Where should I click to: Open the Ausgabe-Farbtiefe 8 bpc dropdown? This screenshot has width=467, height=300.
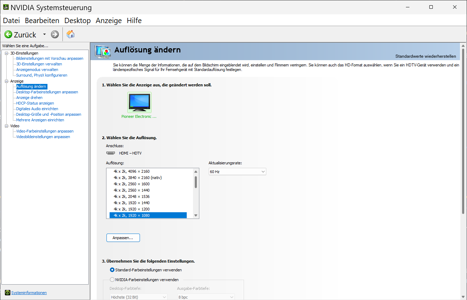tap(206, 297)
